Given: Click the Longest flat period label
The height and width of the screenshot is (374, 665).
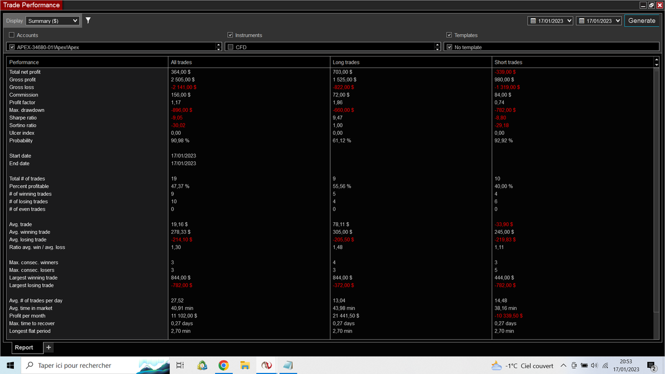Looking at the screenshot, I should click(30, 331).
